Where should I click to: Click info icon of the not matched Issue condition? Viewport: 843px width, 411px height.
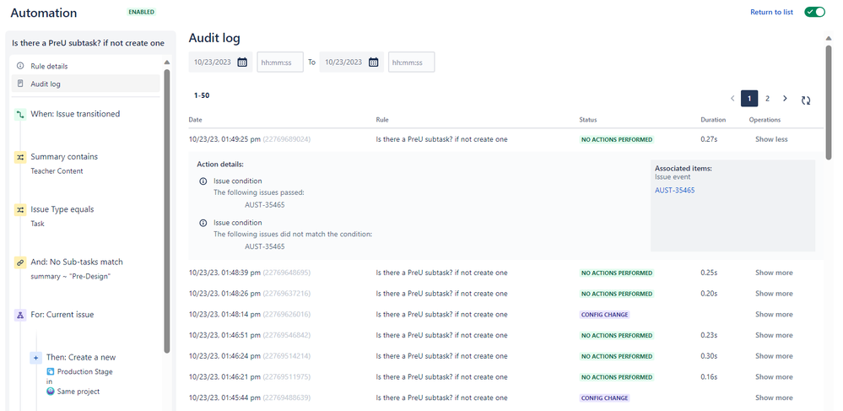[203, 223]
